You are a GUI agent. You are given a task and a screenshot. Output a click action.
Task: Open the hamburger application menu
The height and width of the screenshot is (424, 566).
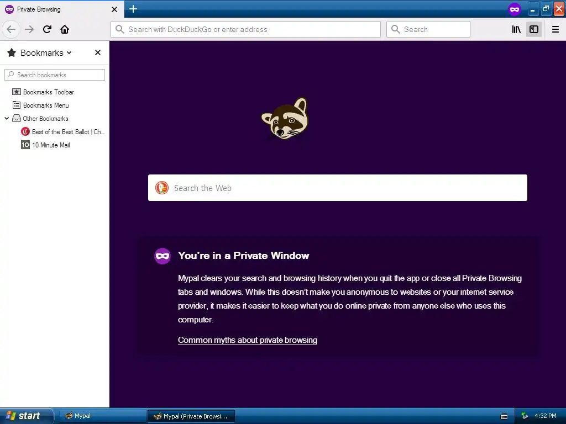point(555,29)
